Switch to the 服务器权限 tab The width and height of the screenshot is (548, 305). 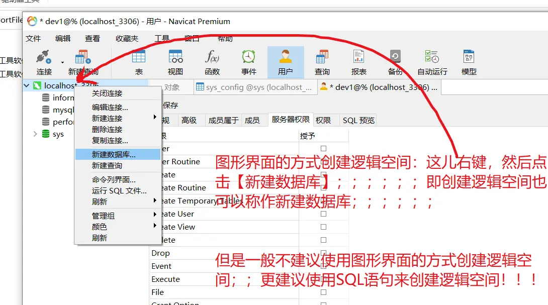point(291,120)
